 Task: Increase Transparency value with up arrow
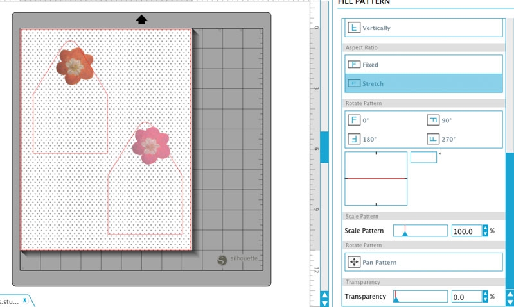485,294
